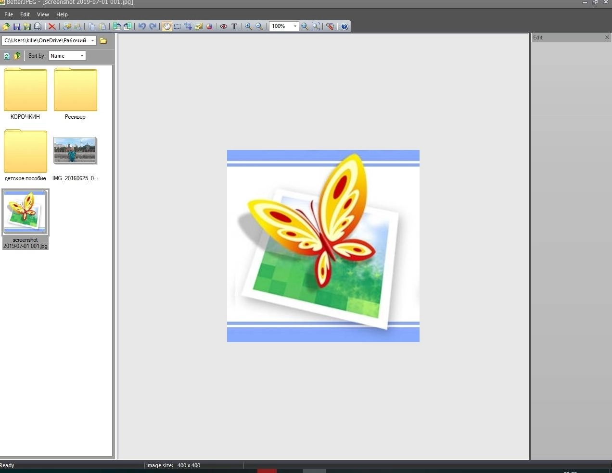Open the Edit menu
The image size is (612, 473).
click(25, 14)
